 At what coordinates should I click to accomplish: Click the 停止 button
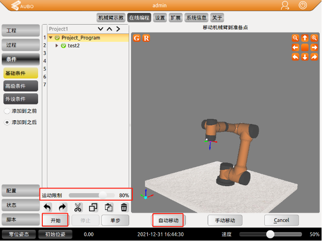coord(85,221)
